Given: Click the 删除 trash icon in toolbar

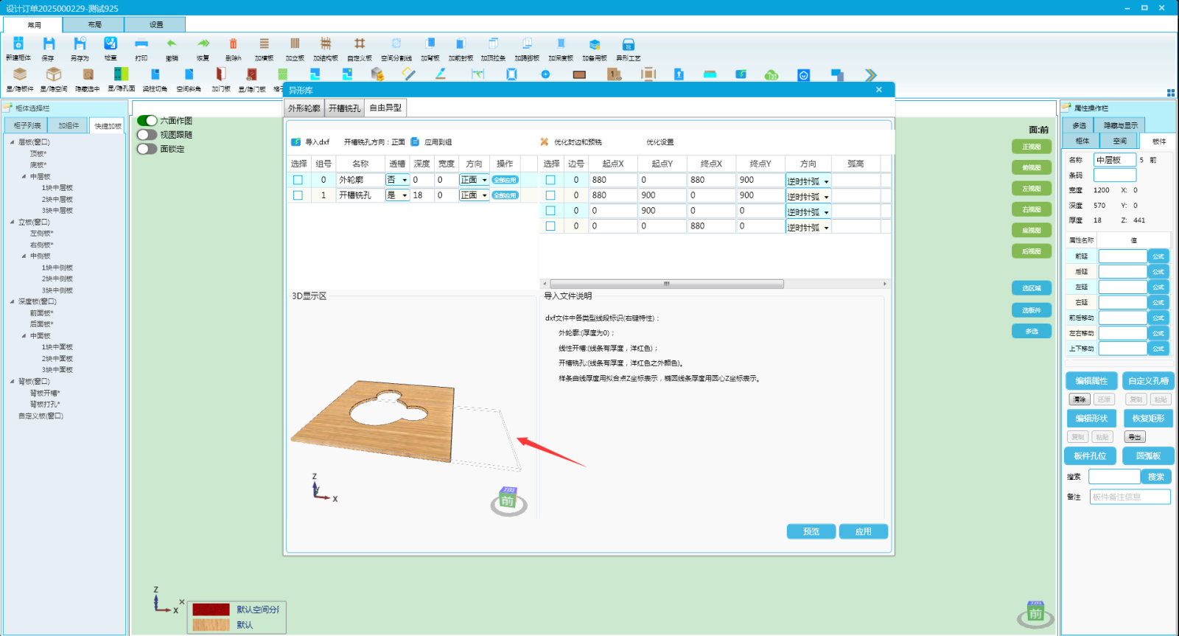Looking at the screenshot, I should 233,44.
